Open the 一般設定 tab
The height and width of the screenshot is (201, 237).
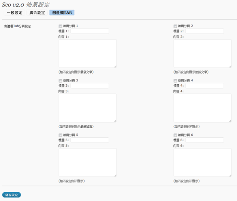(x=15, y=13)
